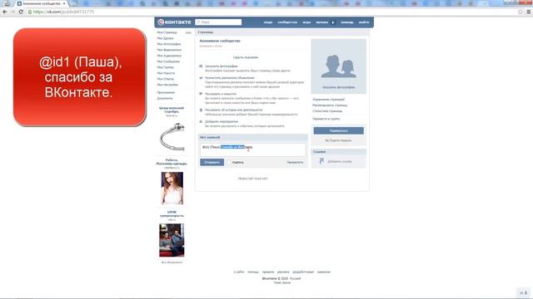Screen dimensions: 533x299
Task: Click the blue 'Подписаться' button
Action: 339,130
